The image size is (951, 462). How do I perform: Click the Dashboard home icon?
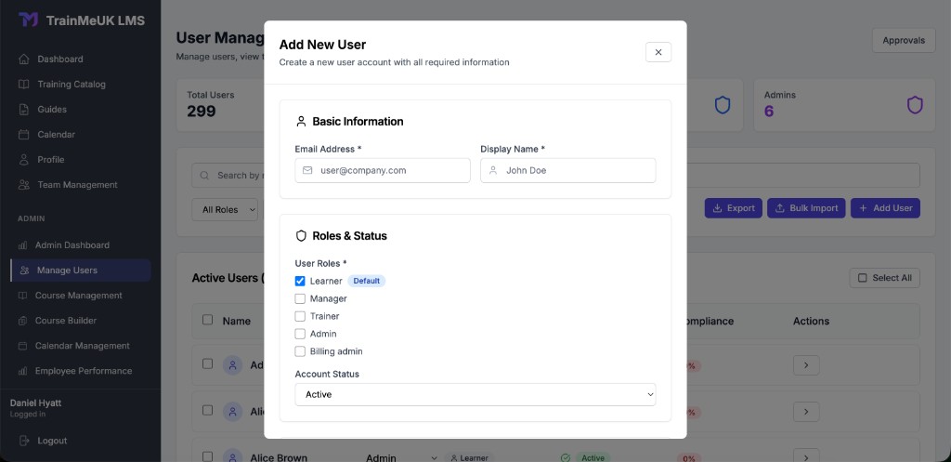(23, 59)
